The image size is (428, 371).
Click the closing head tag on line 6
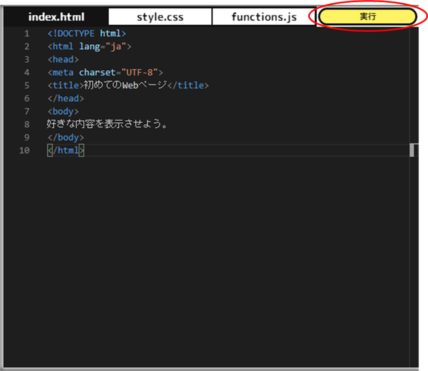click(x=66, y=99)
